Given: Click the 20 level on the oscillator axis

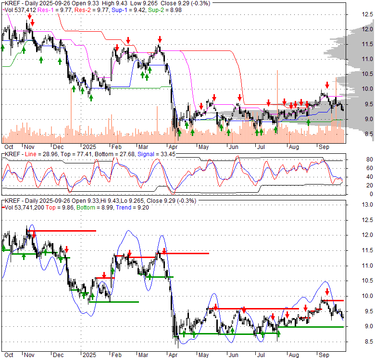Looking at the screenshot, I should [x=370, y=185].
